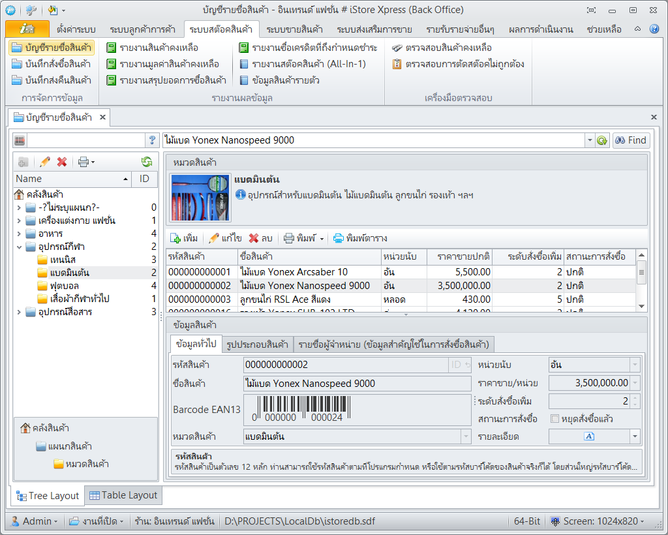This screenshot has height=535, width=668.
Task: Click the yellow application menu button
Action: coord(27,29)
